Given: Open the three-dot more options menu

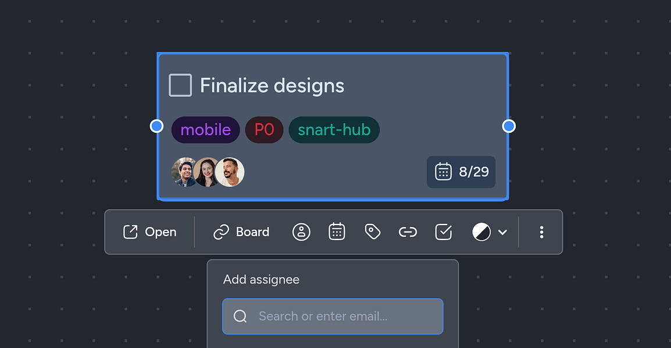Looking at the screenshot, I should click(541, 232).
